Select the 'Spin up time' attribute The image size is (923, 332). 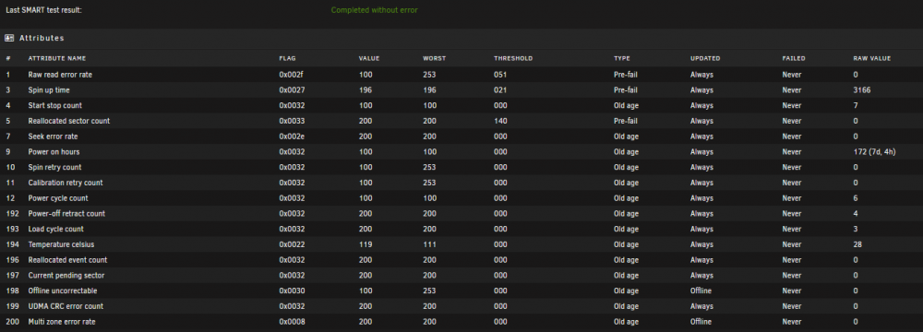pyautogui.click(x=50, y=90)
